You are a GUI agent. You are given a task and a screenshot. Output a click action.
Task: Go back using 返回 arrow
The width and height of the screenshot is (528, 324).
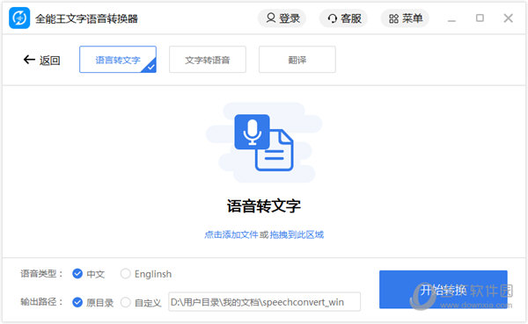coord(41,61)
